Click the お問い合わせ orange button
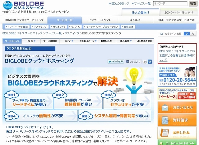This screenshot has height=145, width=199. pyautogui.click(x=177, y=108)
